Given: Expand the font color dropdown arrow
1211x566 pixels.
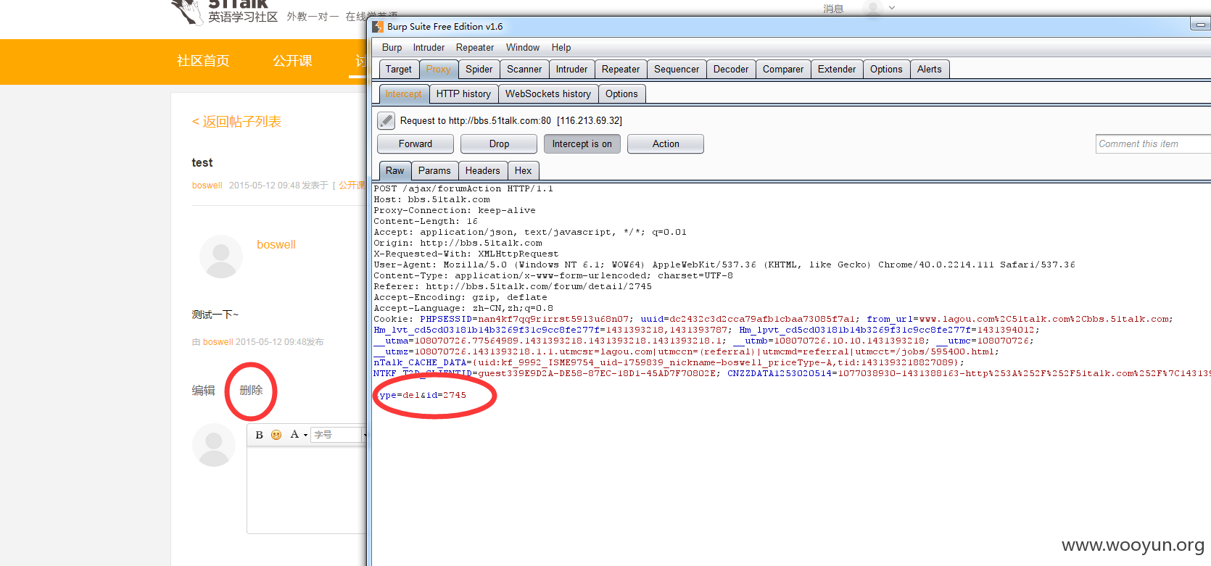Looking at the screenshot, I should (x=305, y=435).
